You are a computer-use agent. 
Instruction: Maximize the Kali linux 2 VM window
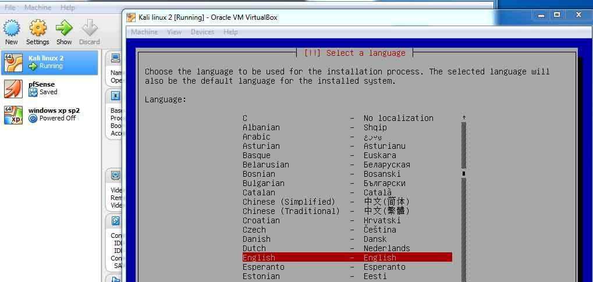click(x=557, y=15)
